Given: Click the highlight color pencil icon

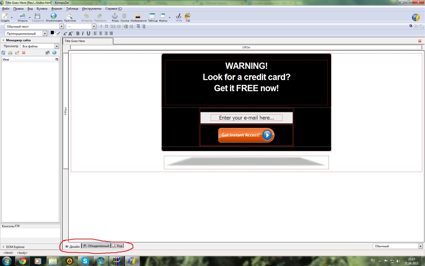Looking at the screenshot, I should (58, 33).
